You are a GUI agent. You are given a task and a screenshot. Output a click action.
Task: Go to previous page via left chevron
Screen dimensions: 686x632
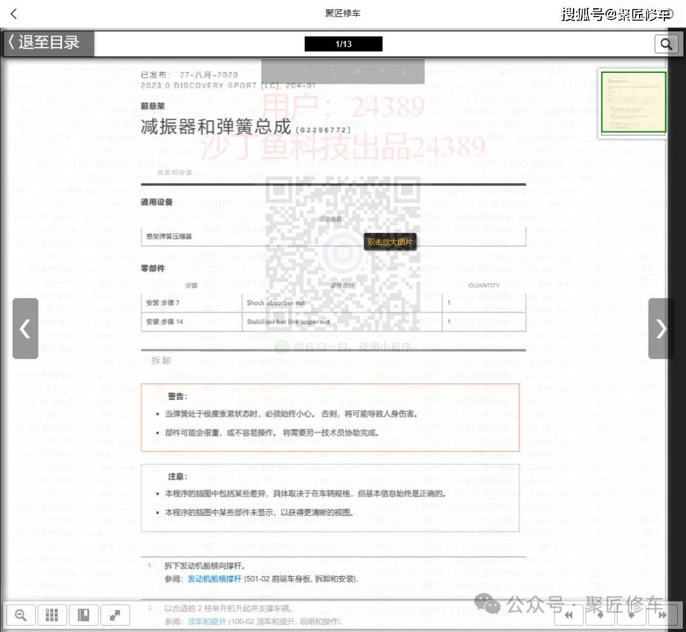click(x=25, y=328)
